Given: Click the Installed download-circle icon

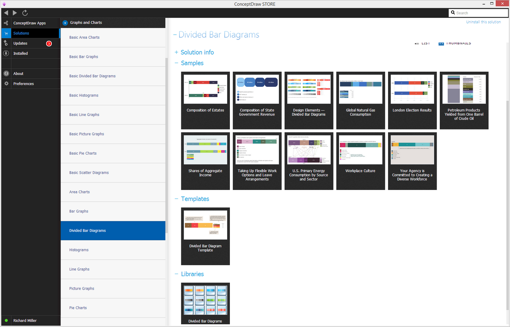Looking at the screenshot, I should 6,53.
